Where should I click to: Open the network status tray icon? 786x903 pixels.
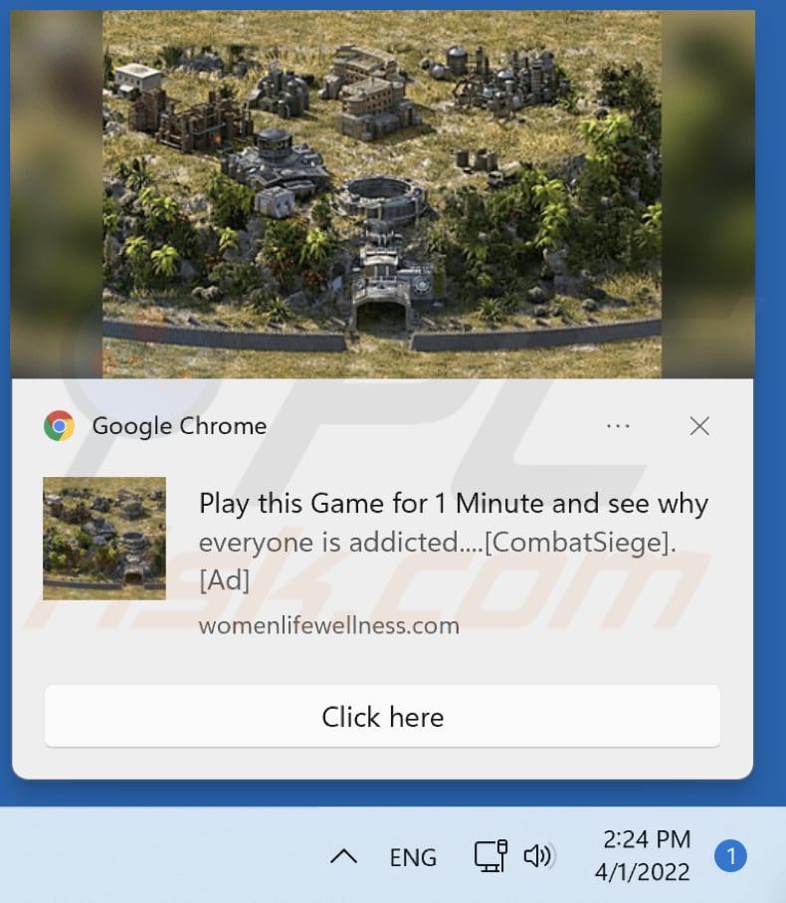pyautogui.click(x=491, y=856)
